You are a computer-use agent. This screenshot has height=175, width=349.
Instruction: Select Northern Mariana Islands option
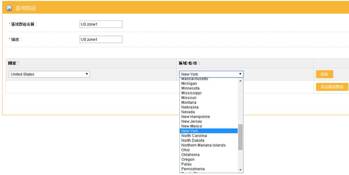pos(203,145)
